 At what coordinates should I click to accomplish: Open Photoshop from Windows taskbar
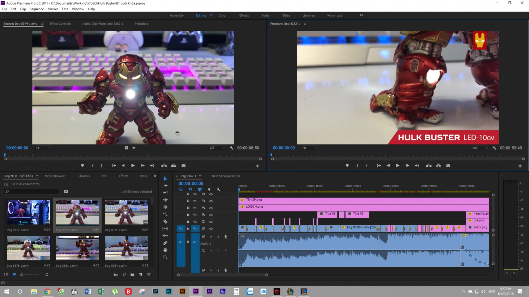pos(169,291)
